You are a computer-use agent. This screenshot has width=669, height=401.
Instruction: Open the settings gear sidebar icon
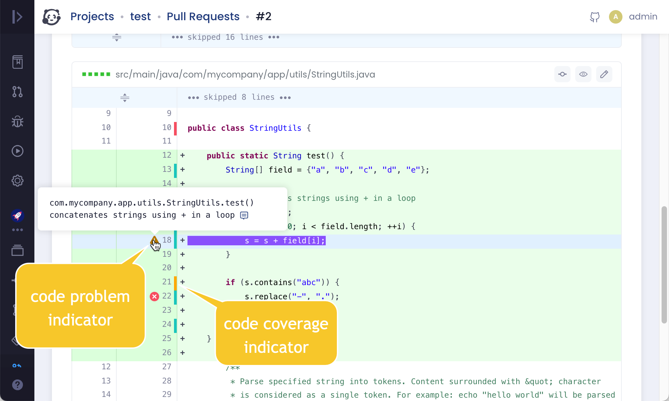pos(18,181)
